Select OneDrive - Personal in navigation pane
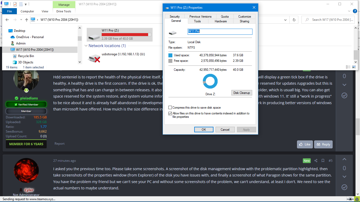This screenshot has width=360, height=202. 30,37
